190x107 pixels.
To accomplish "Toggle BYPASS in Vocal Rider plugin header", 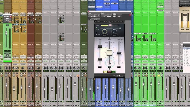I will [x=119, y=15].
